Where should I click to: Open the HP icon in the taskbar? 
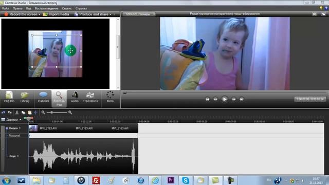(81, 180)
